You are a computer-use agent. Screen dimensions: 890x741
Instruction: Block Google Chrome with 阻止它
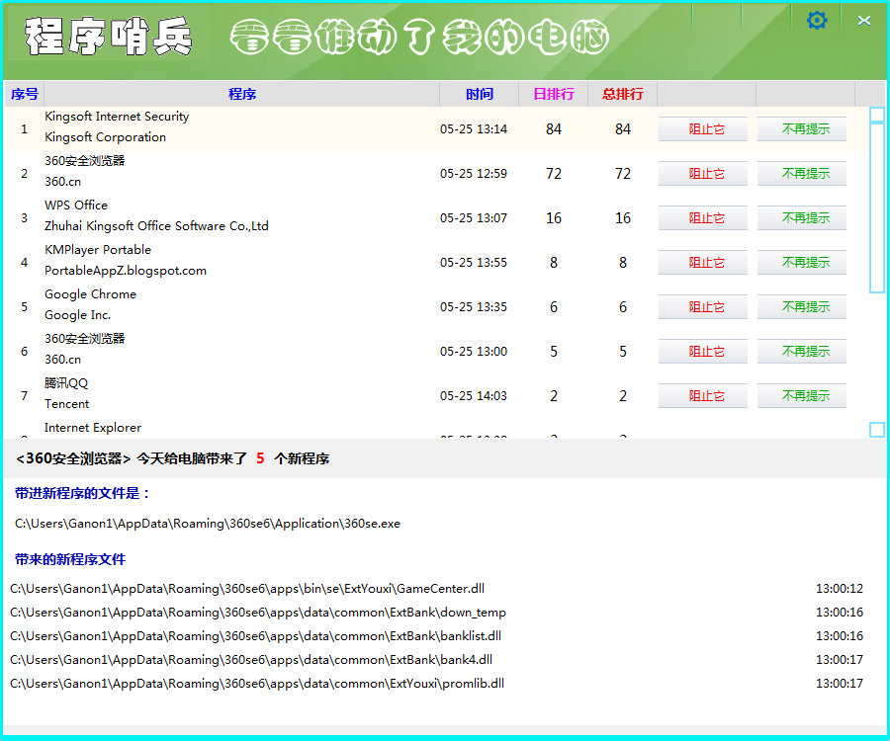703,307
